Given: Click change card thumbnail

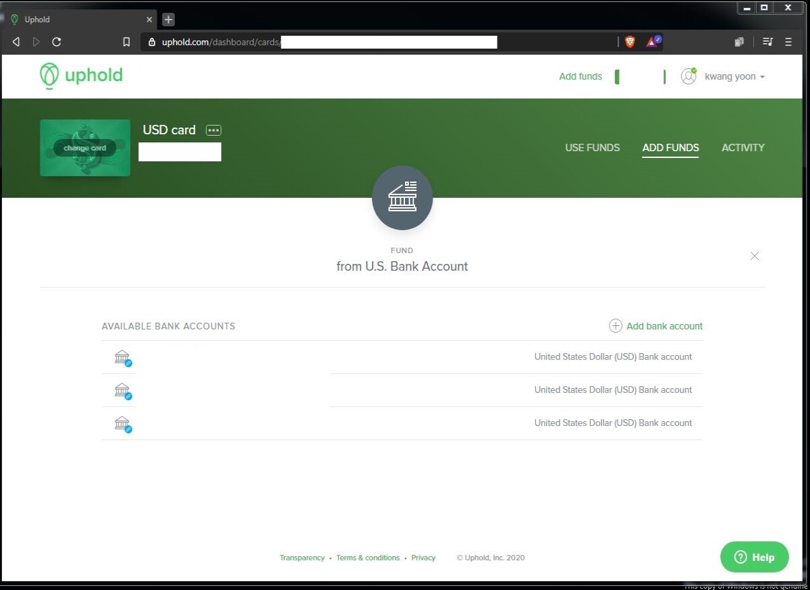Looking at the screenshot, I should [x=85, y=148].
